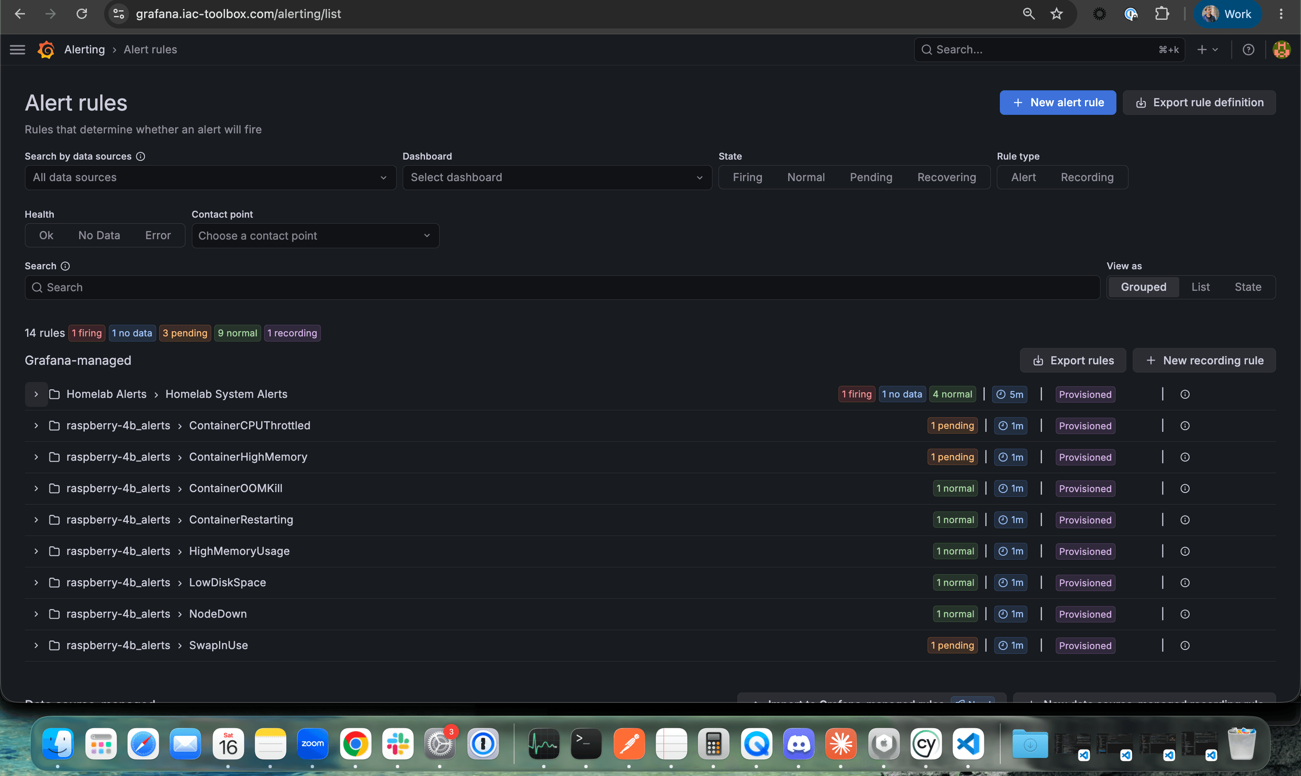Filter by Error health

tap(158, 235)
